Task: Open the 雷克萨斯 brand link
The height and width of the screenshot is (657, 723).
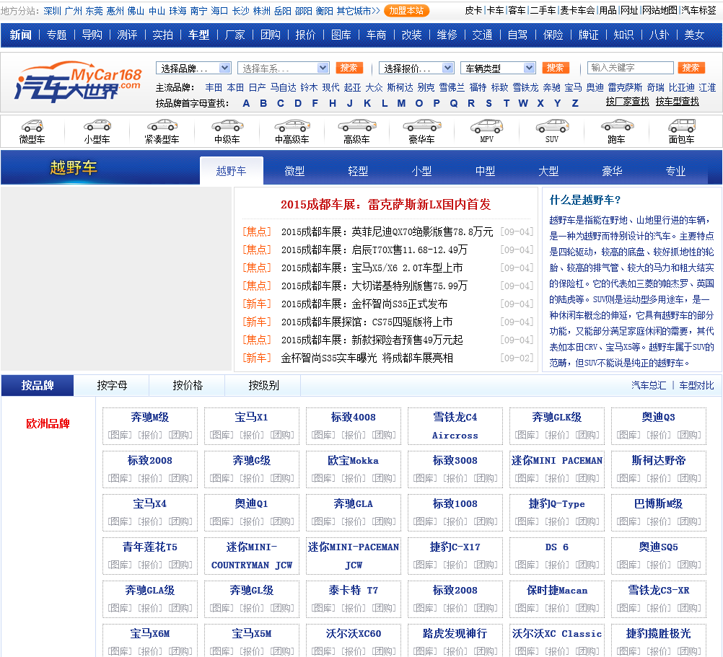Action: coord(625,87)
